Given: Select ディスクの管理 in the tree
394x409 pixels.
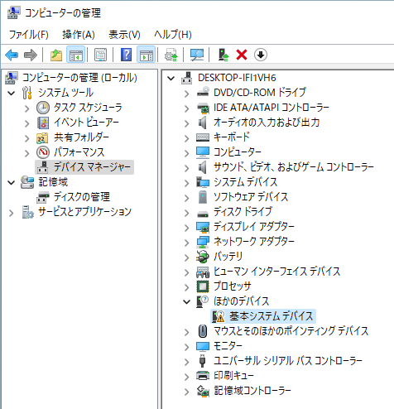Looking at the screenshot, I should coord(82,197).
